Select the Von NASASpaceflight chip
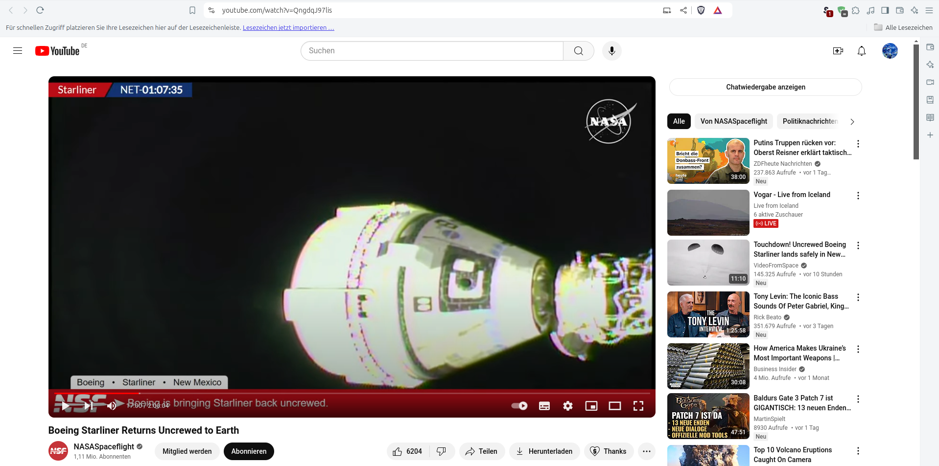Screen dimensions: 939x466 (734, 121)
